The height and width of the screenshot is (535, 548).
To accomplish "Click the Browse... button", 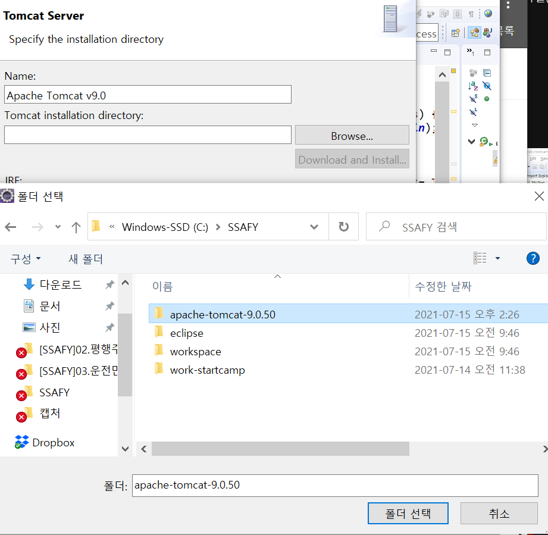I will click(352, 135).
